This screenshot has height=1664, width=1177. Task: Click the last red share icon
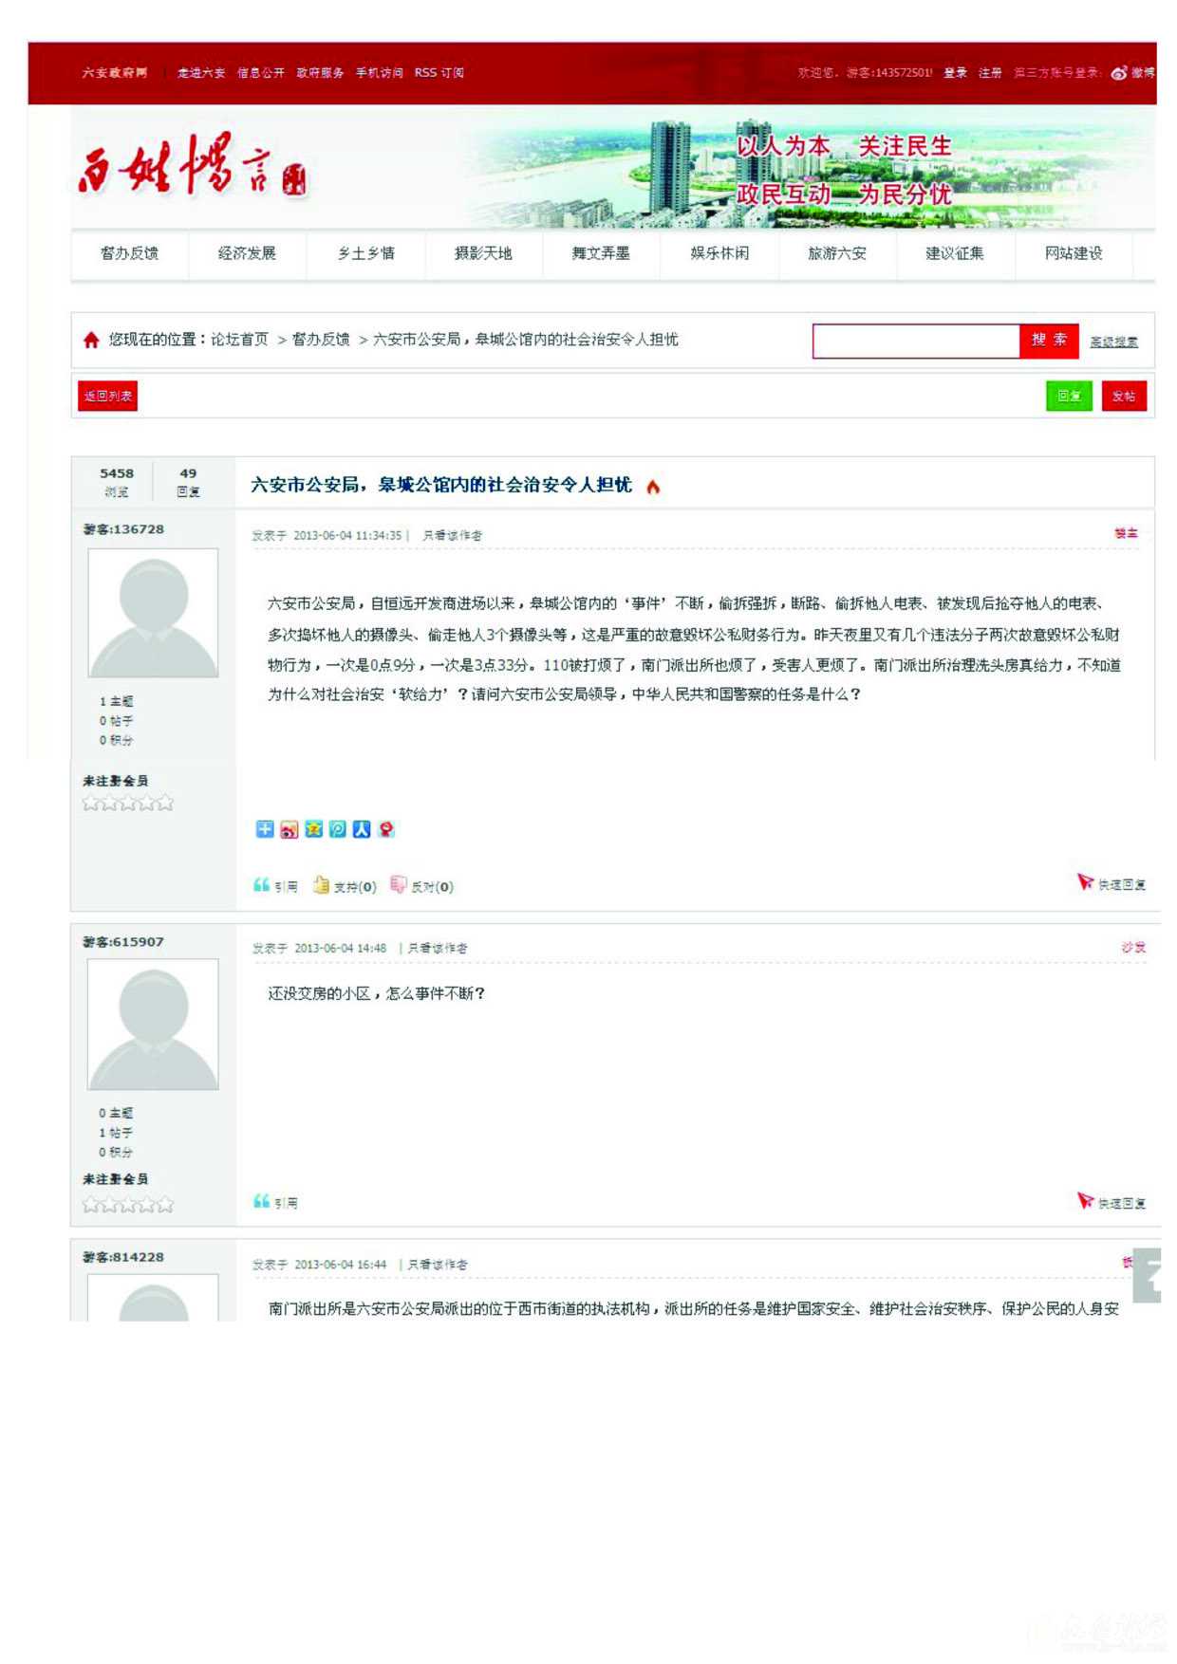[x=386, y=829]
